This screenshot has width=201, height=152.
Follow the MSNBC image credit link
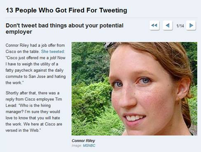(x=89, y=145)
